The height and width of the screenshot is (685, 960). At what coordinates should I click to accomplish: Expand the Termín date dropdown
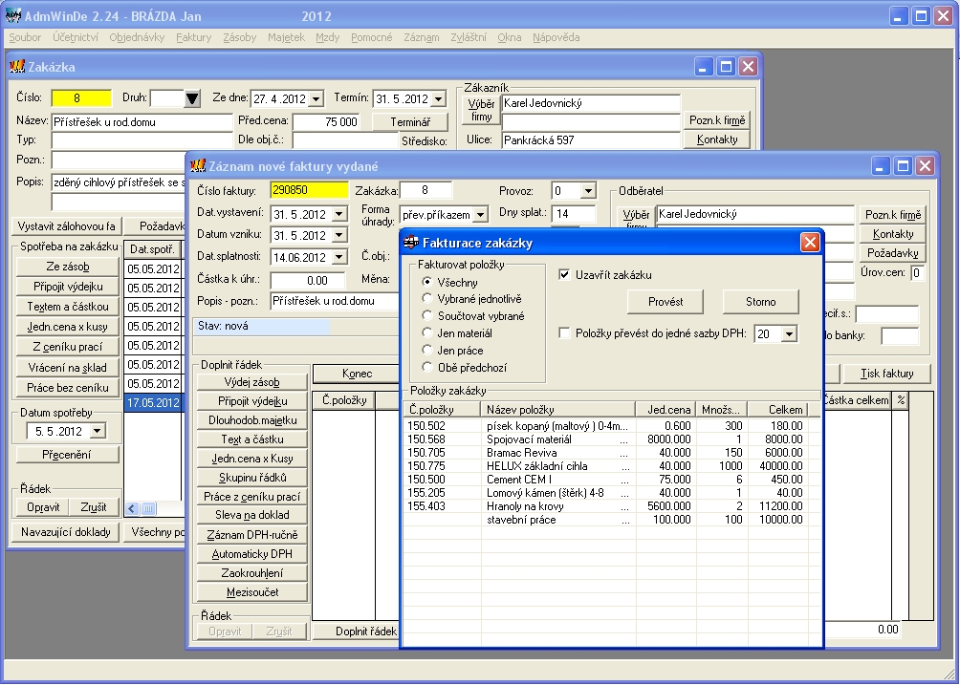click(x=438, y=98)
